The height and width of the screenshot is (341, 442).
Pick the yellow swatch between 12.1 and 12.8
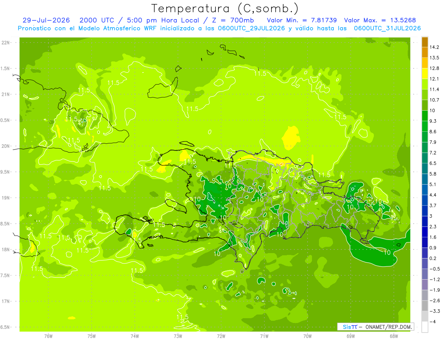425,74
